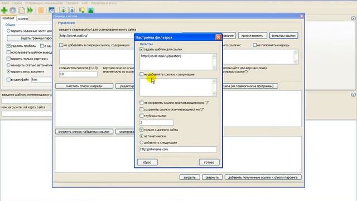The image size is (357, 201).
Task: Click the xml sitemap input field
Action: [x=27, y=113]
